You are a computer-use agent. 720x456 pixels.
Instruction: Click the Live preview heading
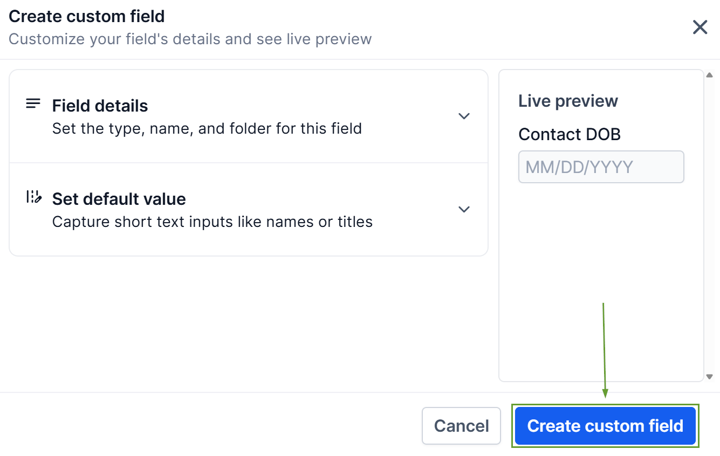click(x=568, y=101)
